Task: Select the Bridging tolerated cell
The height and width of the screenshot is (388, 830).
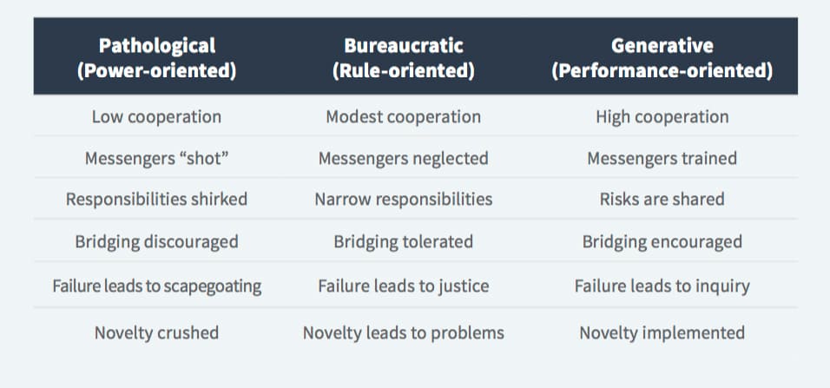Action: [x=404, y=242]
